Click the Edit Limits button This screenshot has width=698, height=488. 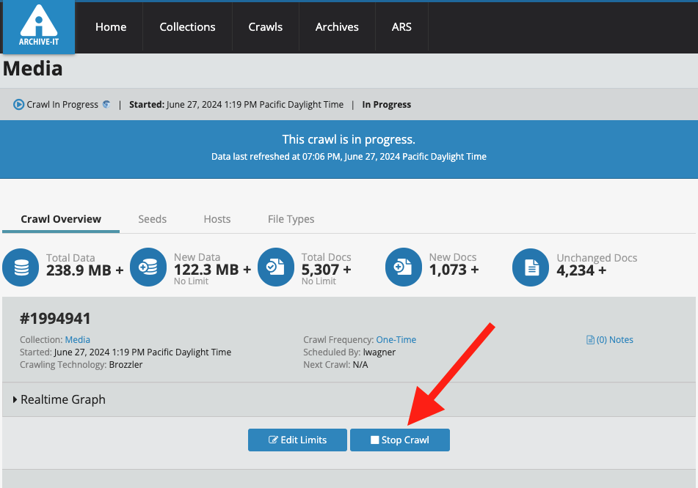tap(297, 440)
